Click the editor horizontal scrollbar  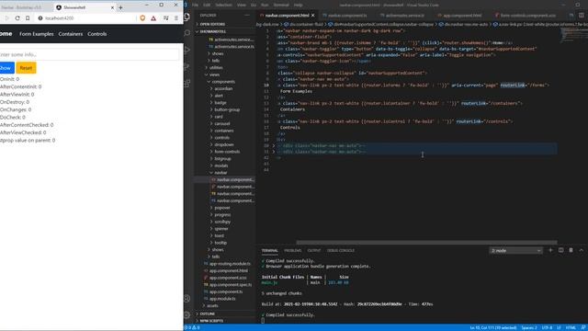426,243
